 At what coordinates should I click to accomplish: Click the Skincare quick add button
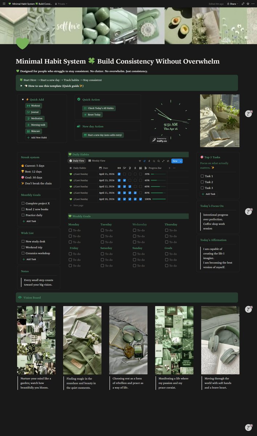coord(34,131)
